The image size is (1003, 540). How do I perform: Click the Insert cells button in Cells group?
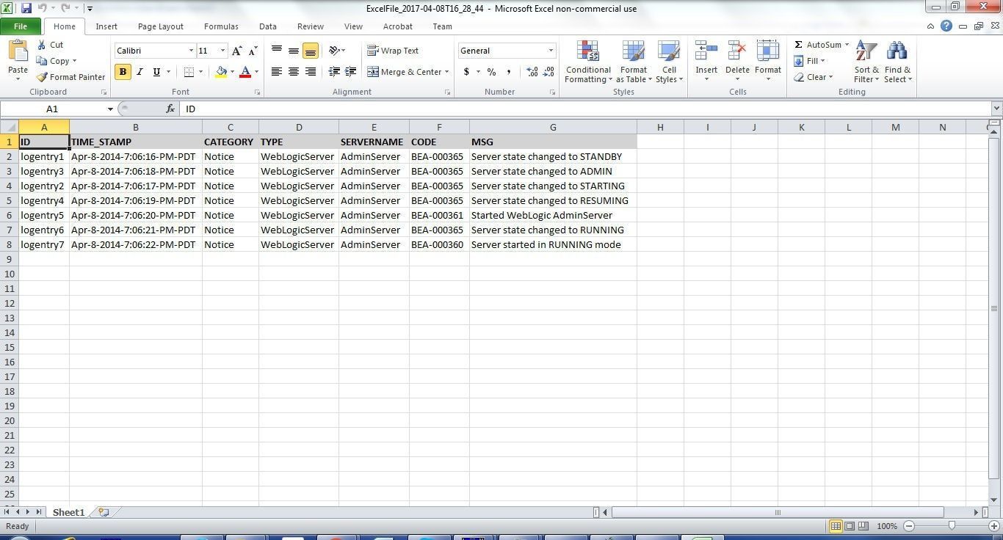pos(706,62)
